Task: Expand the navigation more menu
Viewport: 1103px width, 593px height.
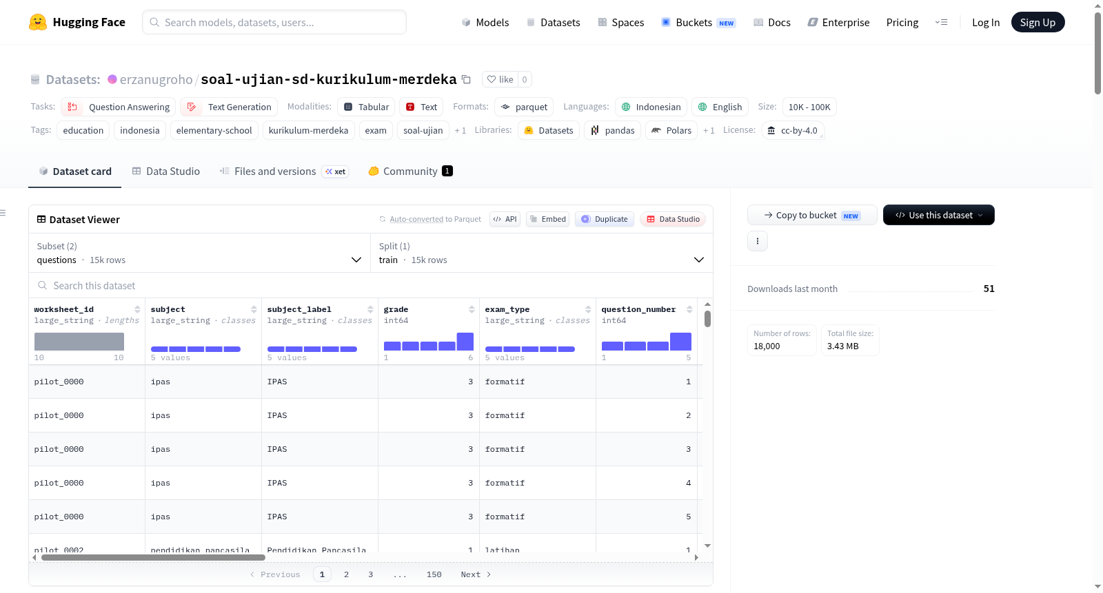Action: (x=941, y=22)
